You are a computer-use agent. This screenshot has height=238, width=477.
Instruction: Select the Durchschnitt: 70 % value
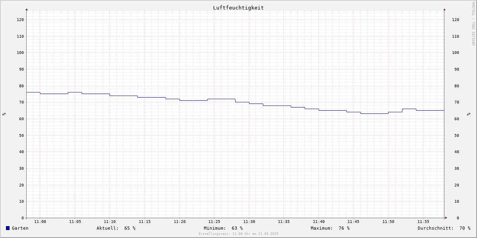[444, 228]
